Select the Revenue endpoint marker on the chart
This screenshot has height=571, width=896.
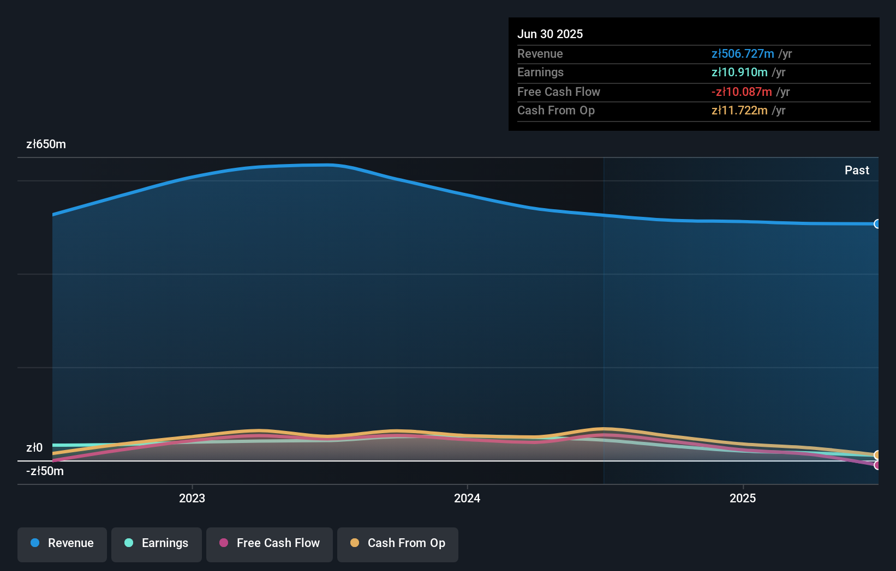coord(877,224)
